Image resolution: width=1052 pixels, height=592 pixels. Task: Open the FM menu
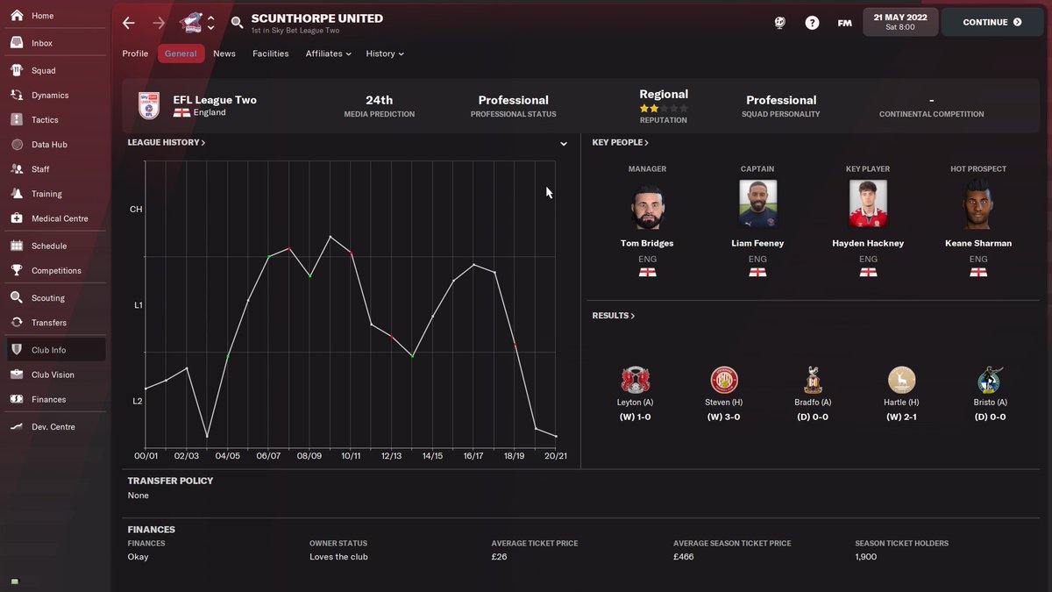point(844,23)
